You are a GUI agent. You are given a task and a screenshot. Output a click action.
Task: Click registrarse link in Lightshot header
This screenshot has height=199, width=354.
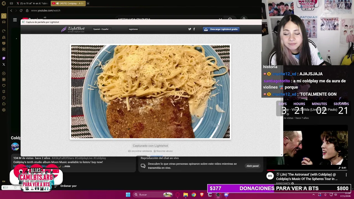133,29
